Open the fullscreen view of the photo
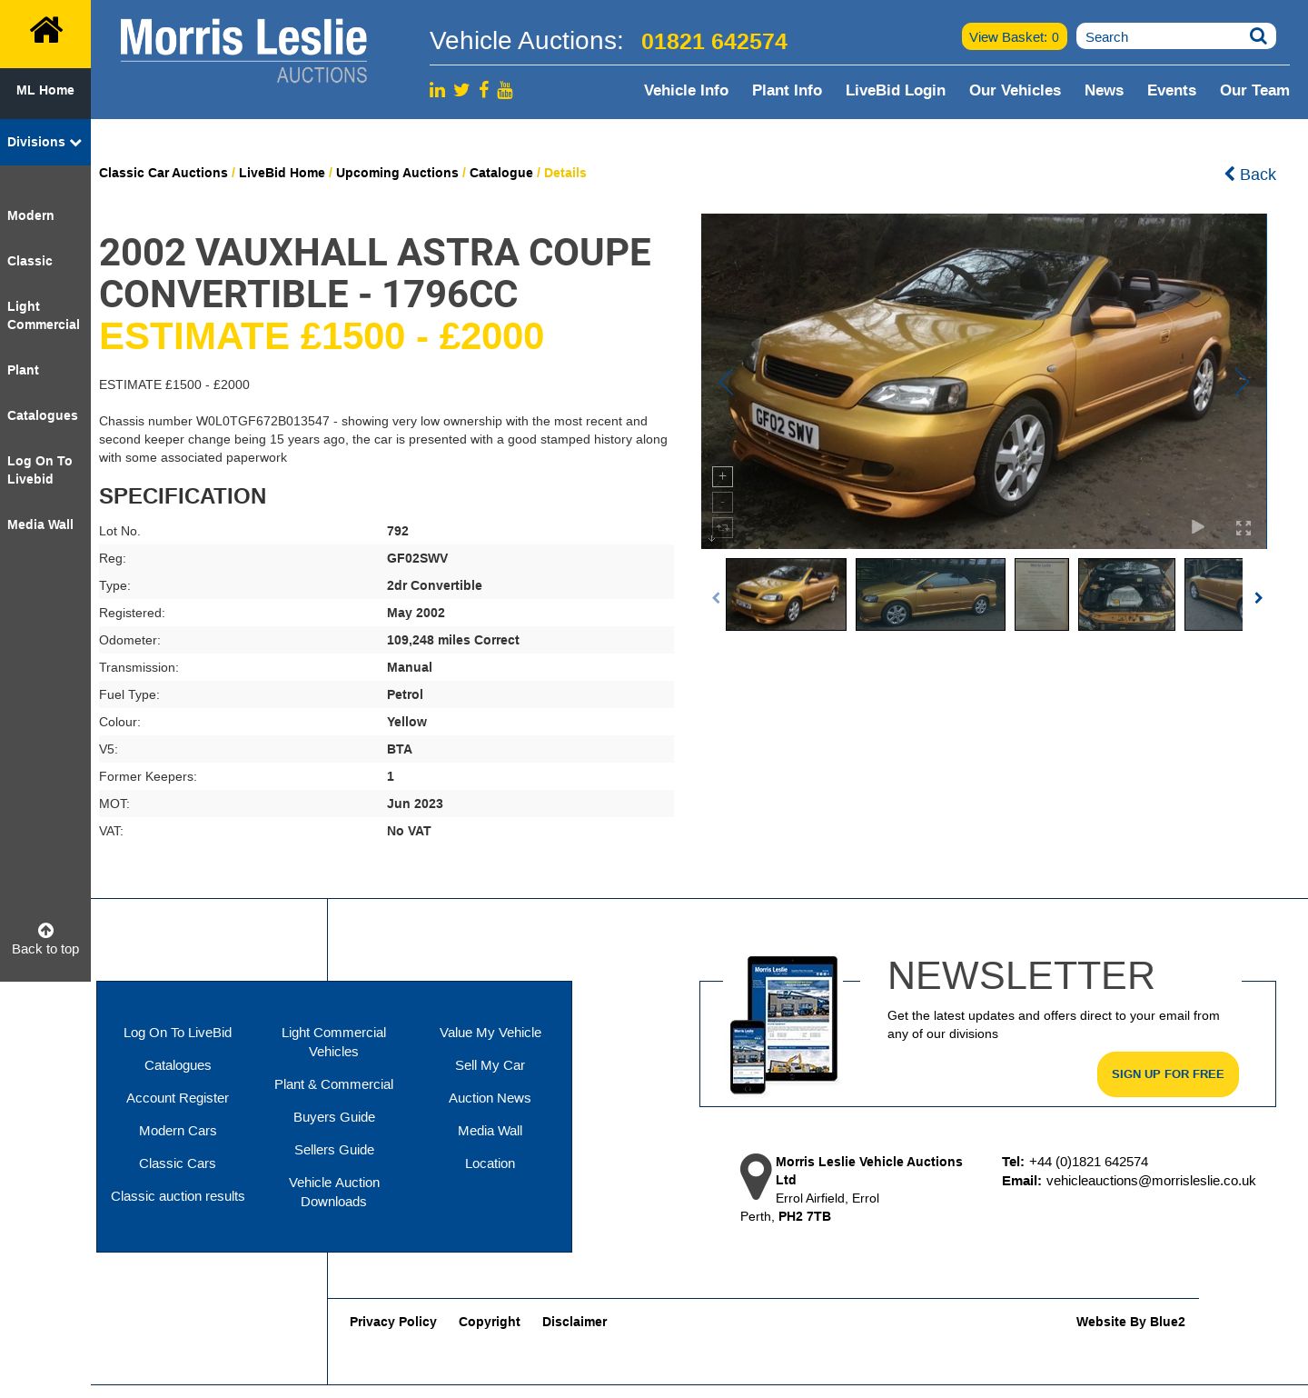This screenshot has height=1398, width=1308. click(x=1244, y=527)
